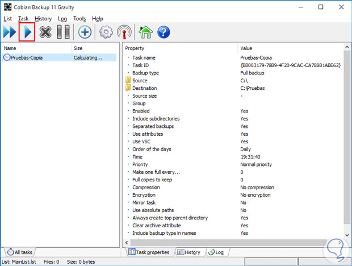Viewport: 352px width, 266px height.
Task: Click the C:\Pruebas destination value
Action: [252, 88]
